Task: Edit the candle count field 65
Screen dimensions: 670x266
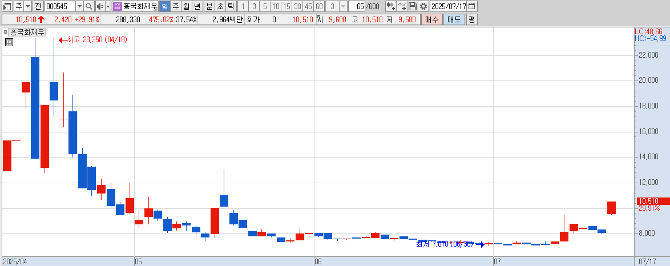Action: pyautogui.click(x=357, y=6)
